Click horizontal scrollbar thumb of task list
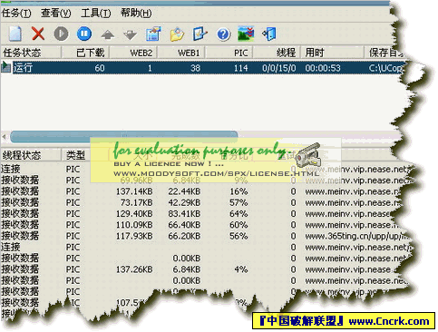Image resolution: width=438 pixels, height=332 pixels. pos(124,137)
